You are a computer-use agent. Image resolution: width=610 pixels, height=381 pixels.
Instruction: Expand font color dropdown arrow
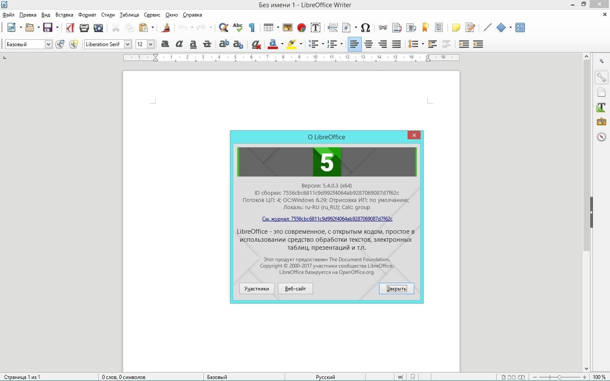tap(282, 44)
